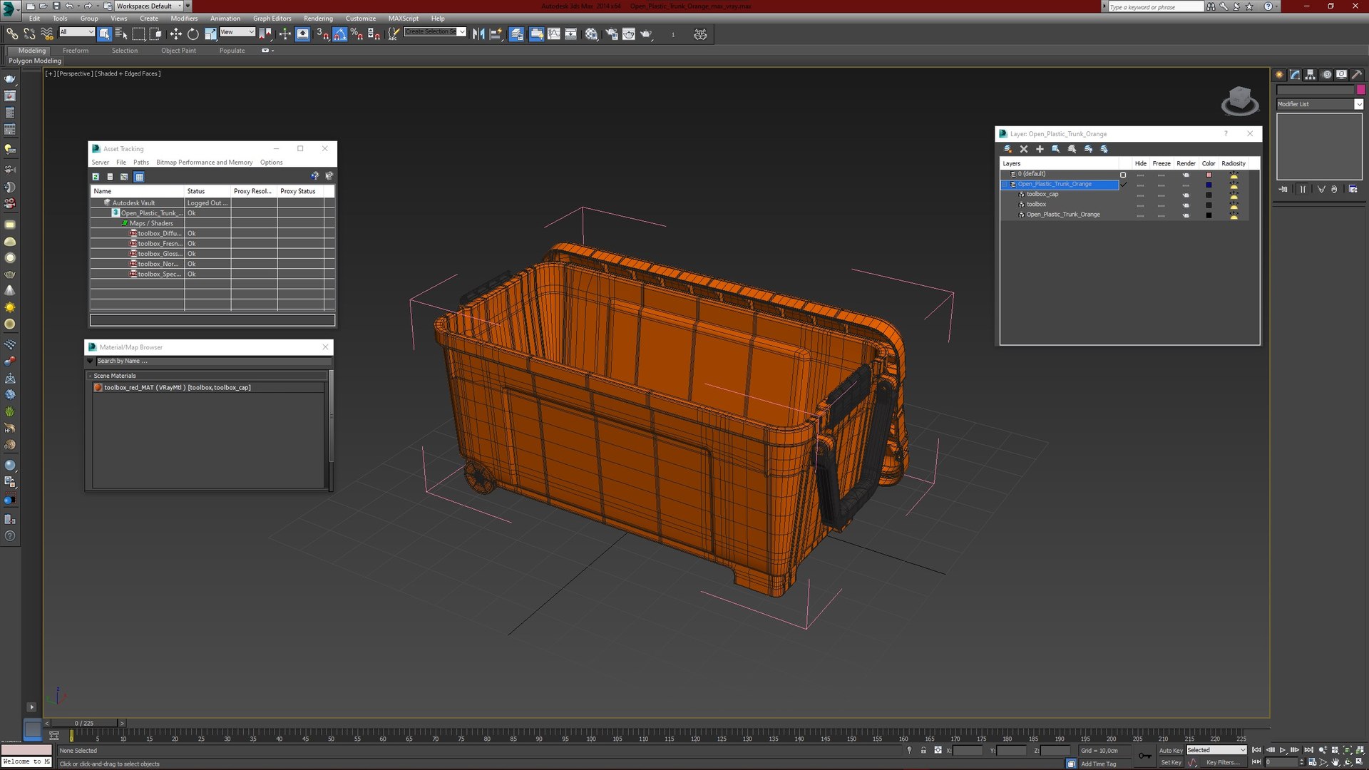
Task: Click Create New Layer icon in Layer dialog
Action: tap(1007, 149)
